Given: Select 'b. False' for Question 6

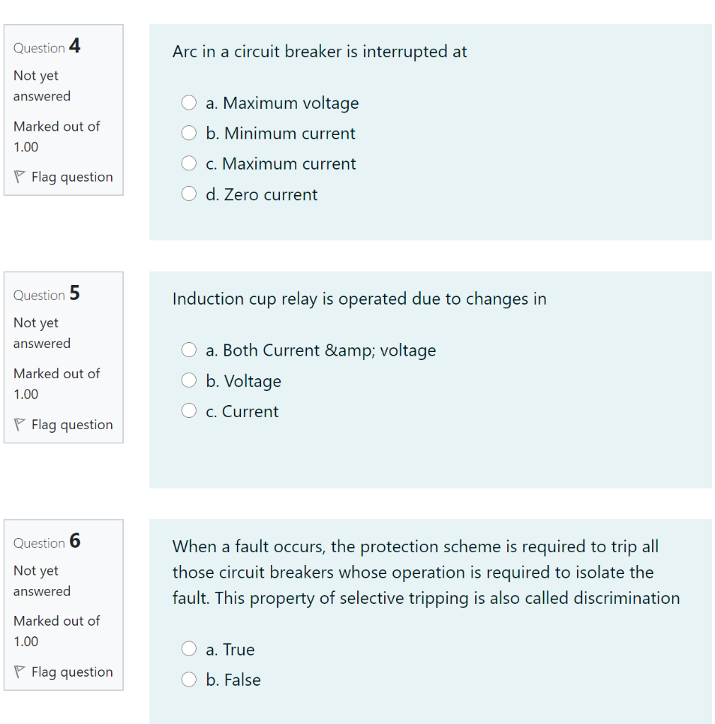Looking at the screenshot, I should tap(189, 679).
